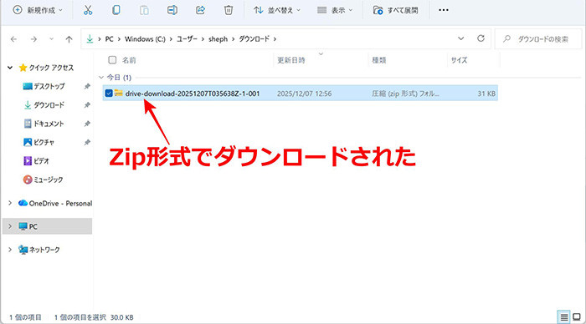The width and height of the screenshot is (586, 324).
Task: Click the 圧縮 (zip 形式) type cell
Action: [x=405, y=94]
